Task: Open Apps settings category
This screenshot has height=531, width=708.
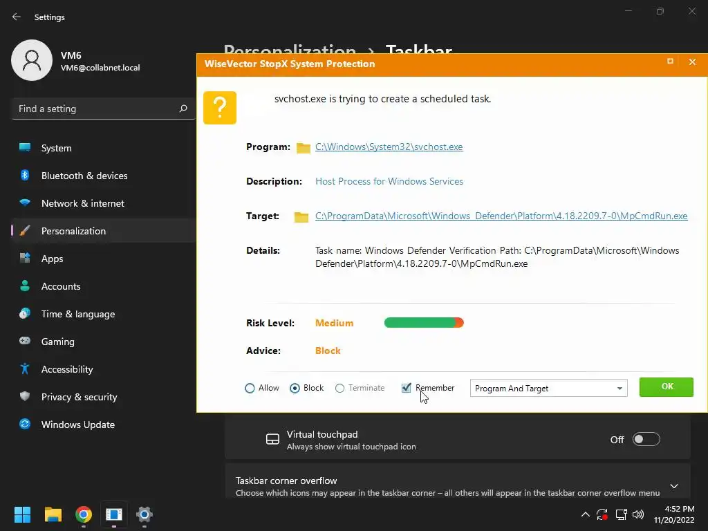Action: pyautogui.click(x=104, y=259)
